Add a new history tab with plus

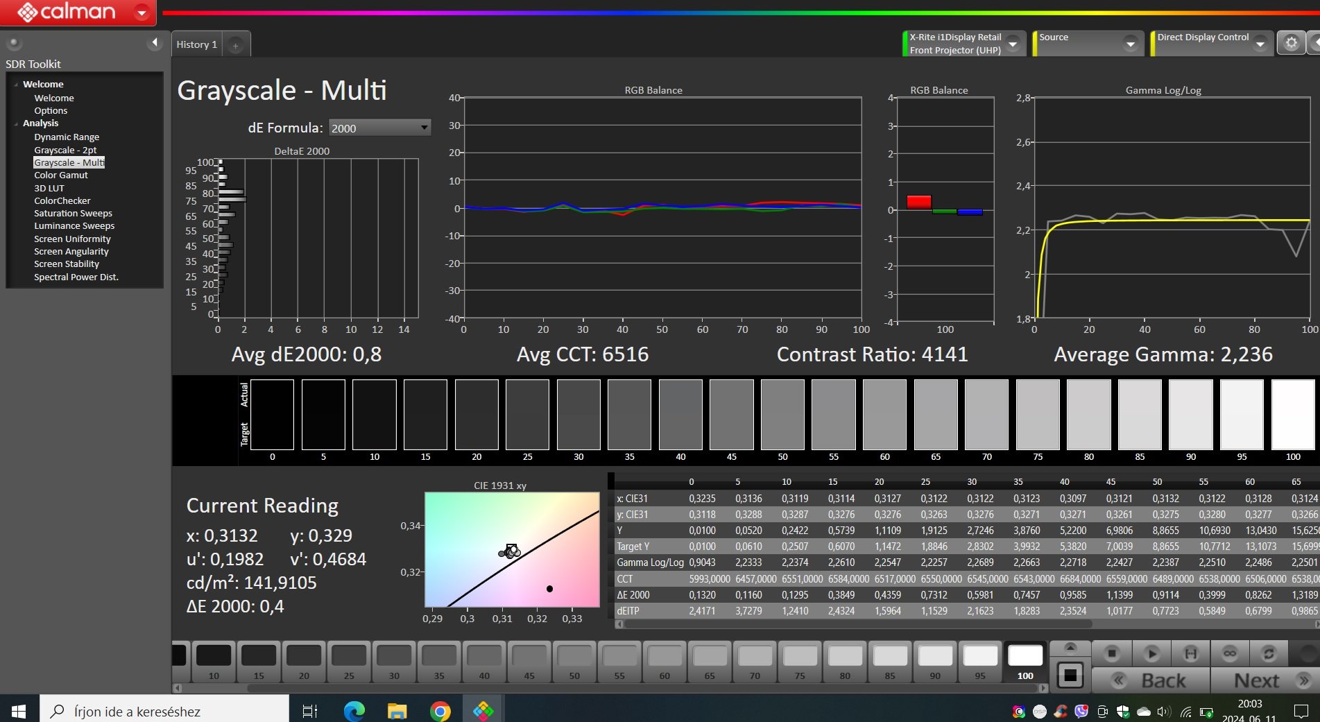point(236,45)
